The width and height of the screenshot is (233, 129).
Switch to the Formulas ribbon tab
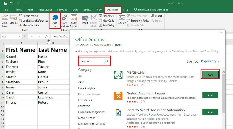(62, 10)
